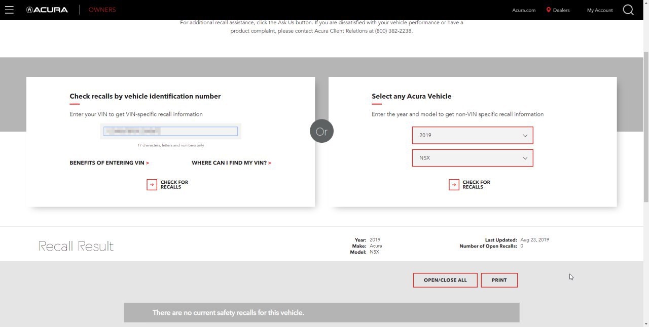This screenshot has height=327, width=649.
Task: Click the 'Model: NSX' result text
Action: pyautogui.click(x=365, y=252)
